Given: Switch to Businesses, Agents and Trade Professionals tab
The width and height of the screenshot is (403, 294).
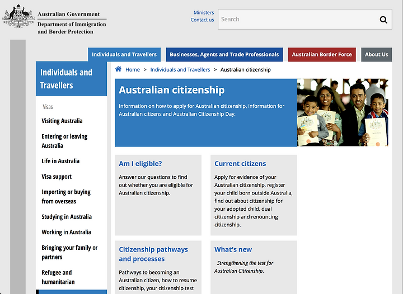Looking at the screenshot, I should point(224,54).
